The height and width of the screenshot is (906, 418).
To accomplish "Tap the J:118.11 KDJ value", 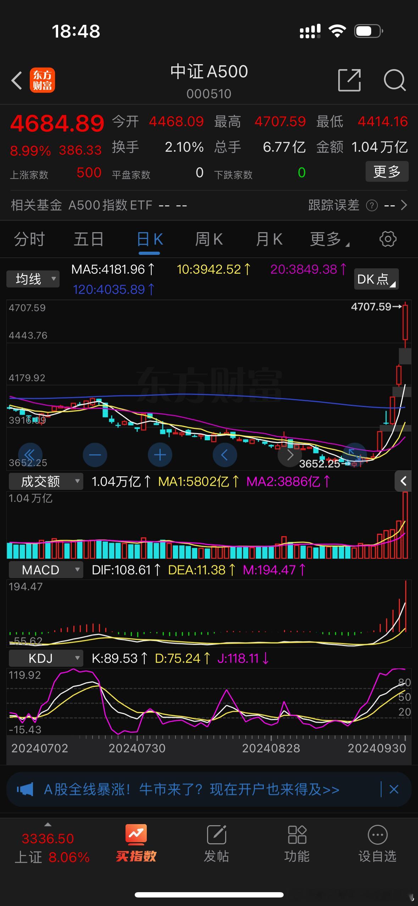I will [x=243, y=658].
